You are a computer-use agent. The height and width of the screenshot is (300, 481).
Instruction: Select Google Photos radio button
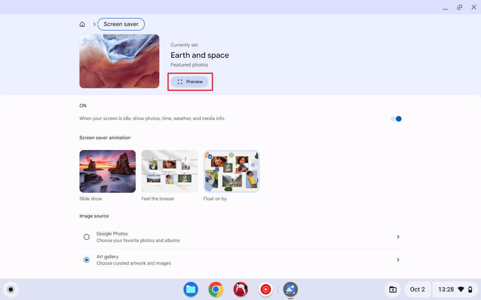86,237
